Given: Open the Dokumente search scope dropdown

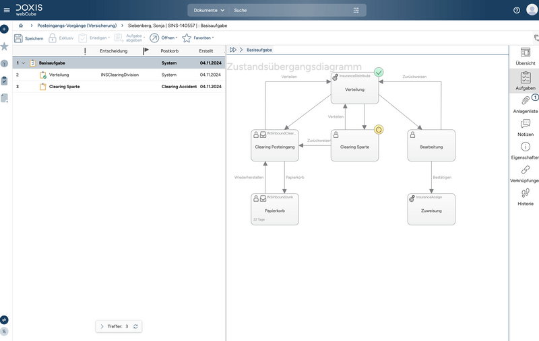Looking at the screenshot, I should [x=209, y=11].
